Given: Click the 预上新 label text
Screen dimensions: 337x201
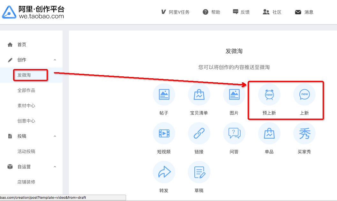Looking at the screenshot, I should pyautogui.click(x=269, y=113).
